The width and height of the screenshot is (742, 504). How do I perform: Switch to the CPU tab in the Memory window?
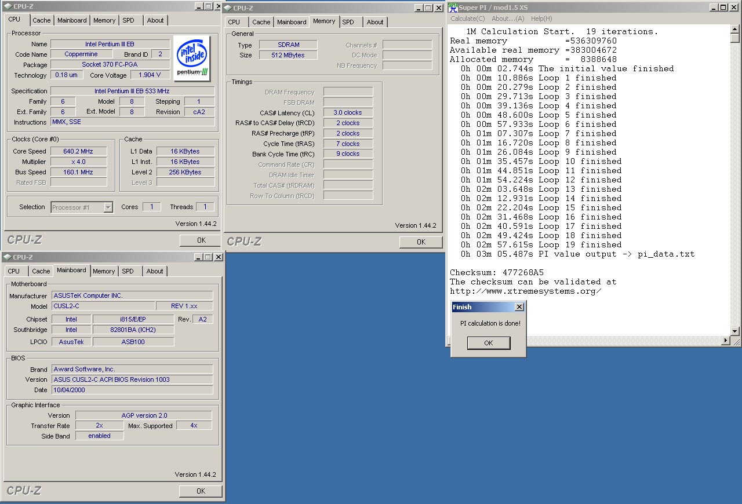pos(234,22)
